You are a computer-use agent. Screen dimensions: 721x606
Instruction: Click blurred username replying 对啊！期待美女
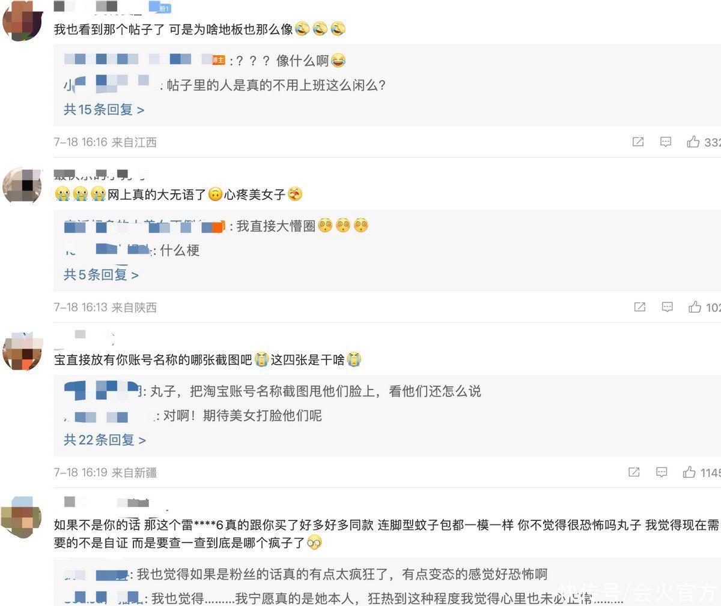coord(110,416)
